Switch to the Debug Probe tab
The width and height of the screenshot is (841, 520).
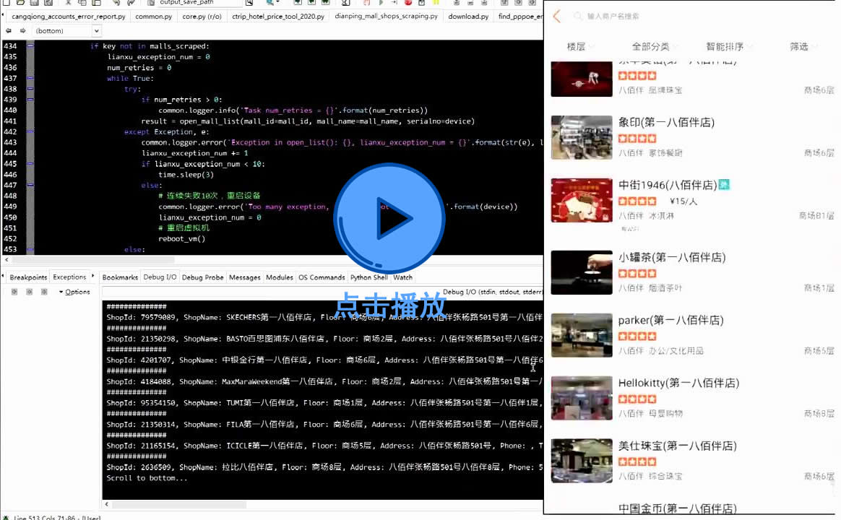203,277
